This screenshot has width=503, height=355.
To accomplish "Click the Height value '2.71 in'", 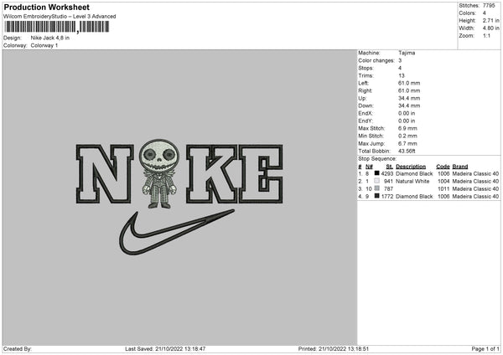I will [490, 20].
